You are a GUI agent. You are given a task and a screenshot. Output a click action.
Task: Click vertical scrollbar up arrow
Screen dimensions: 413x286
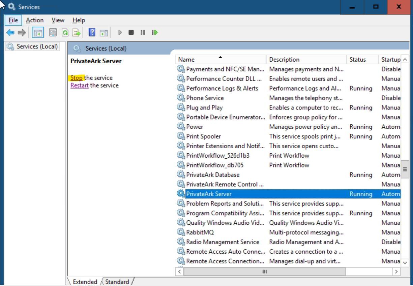click(x=405, y=59)
